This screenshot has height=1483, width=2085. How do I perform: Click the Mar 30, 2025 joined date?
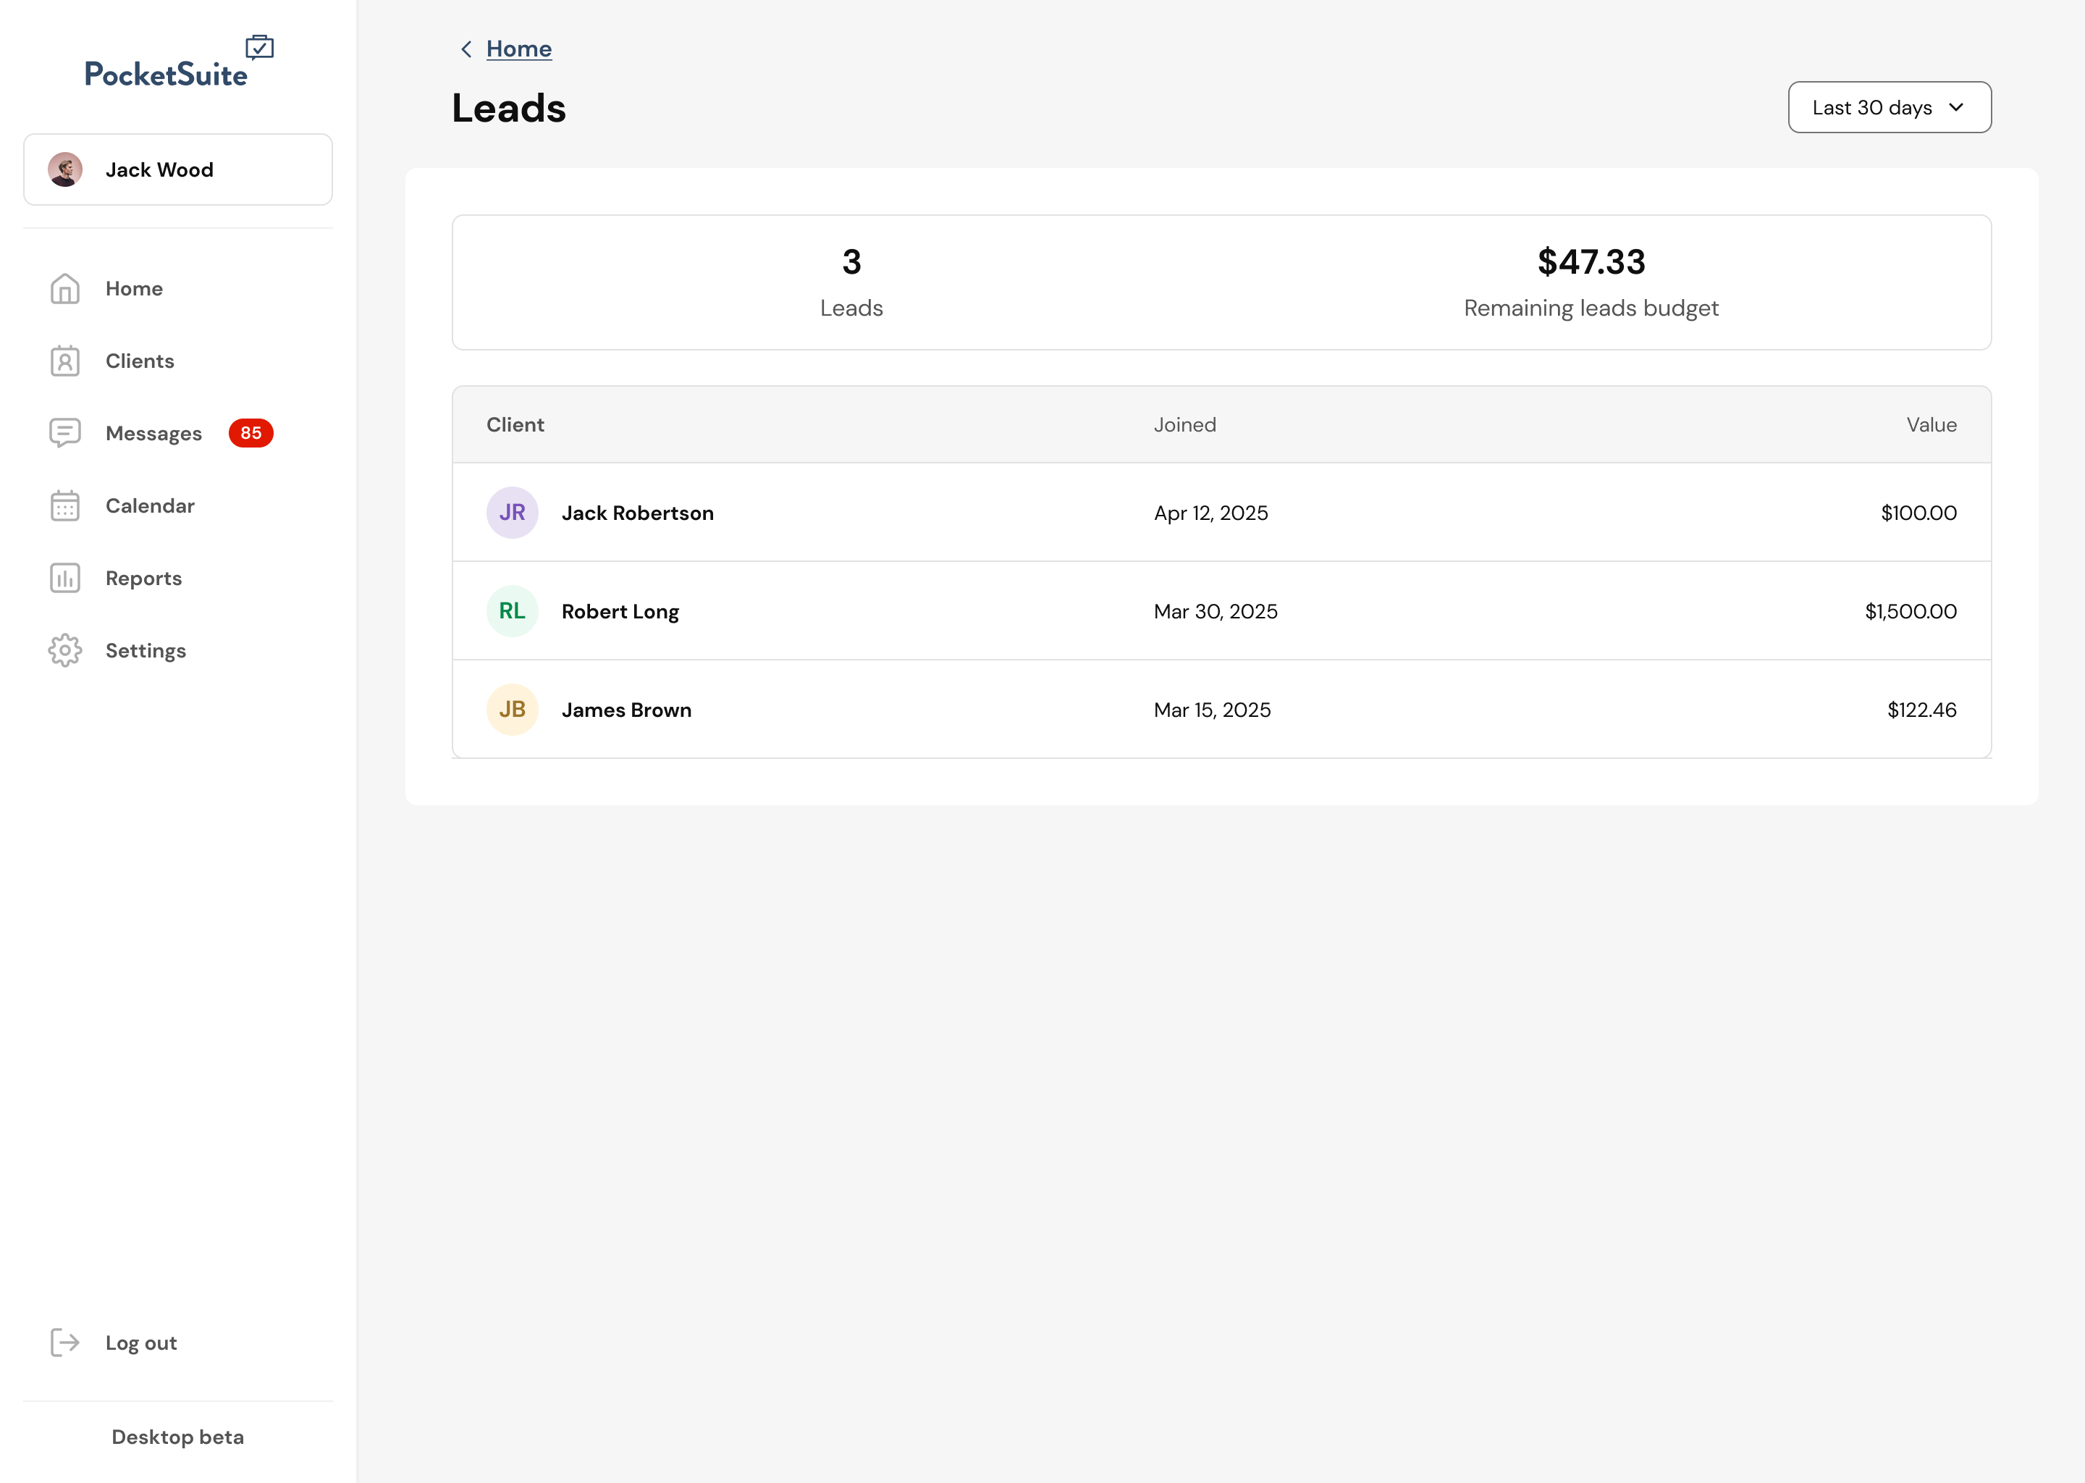[x=1215, y=612]
